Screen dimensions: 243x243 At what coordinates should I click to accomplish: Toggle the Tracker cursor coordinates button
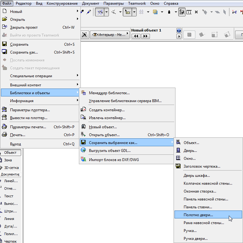tap(127, 12)
